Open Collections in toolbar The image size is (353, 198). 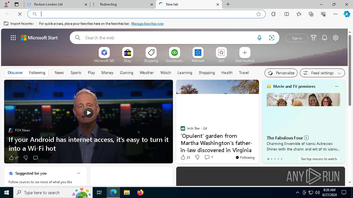(311, 14)
